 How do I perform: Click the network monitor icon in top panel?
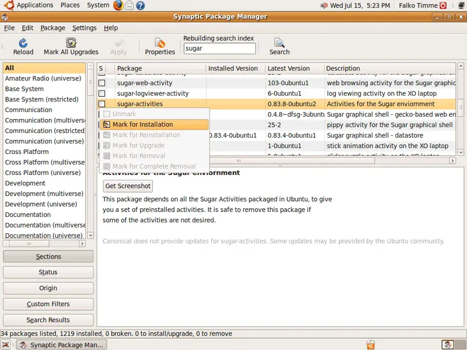click(461, 5)
